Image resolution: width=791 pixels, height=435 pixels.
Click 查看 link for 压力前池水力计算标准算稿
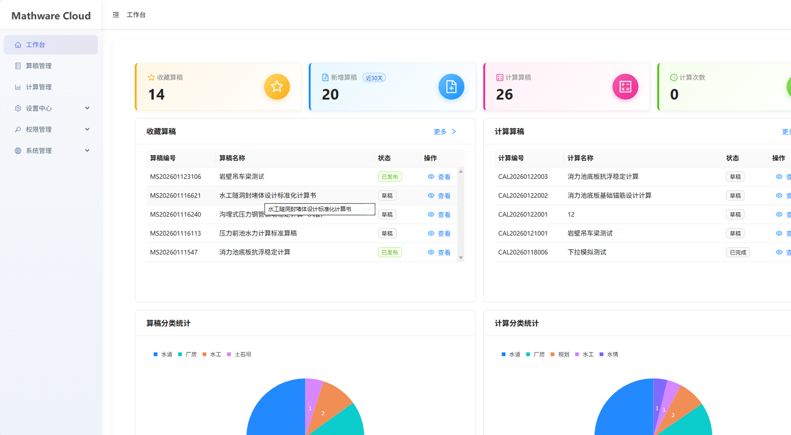[x=444, y=234]
